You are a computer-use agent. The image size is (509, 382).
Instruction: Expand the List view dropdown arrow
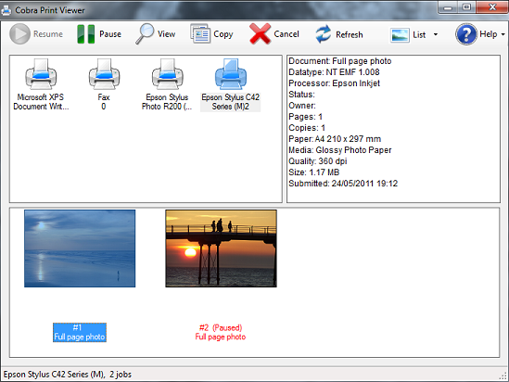[436, 34]
